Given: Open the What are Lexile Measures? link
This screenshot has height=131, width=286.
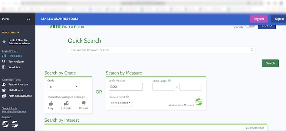Looking at the screenshot, I should [181, 105].
